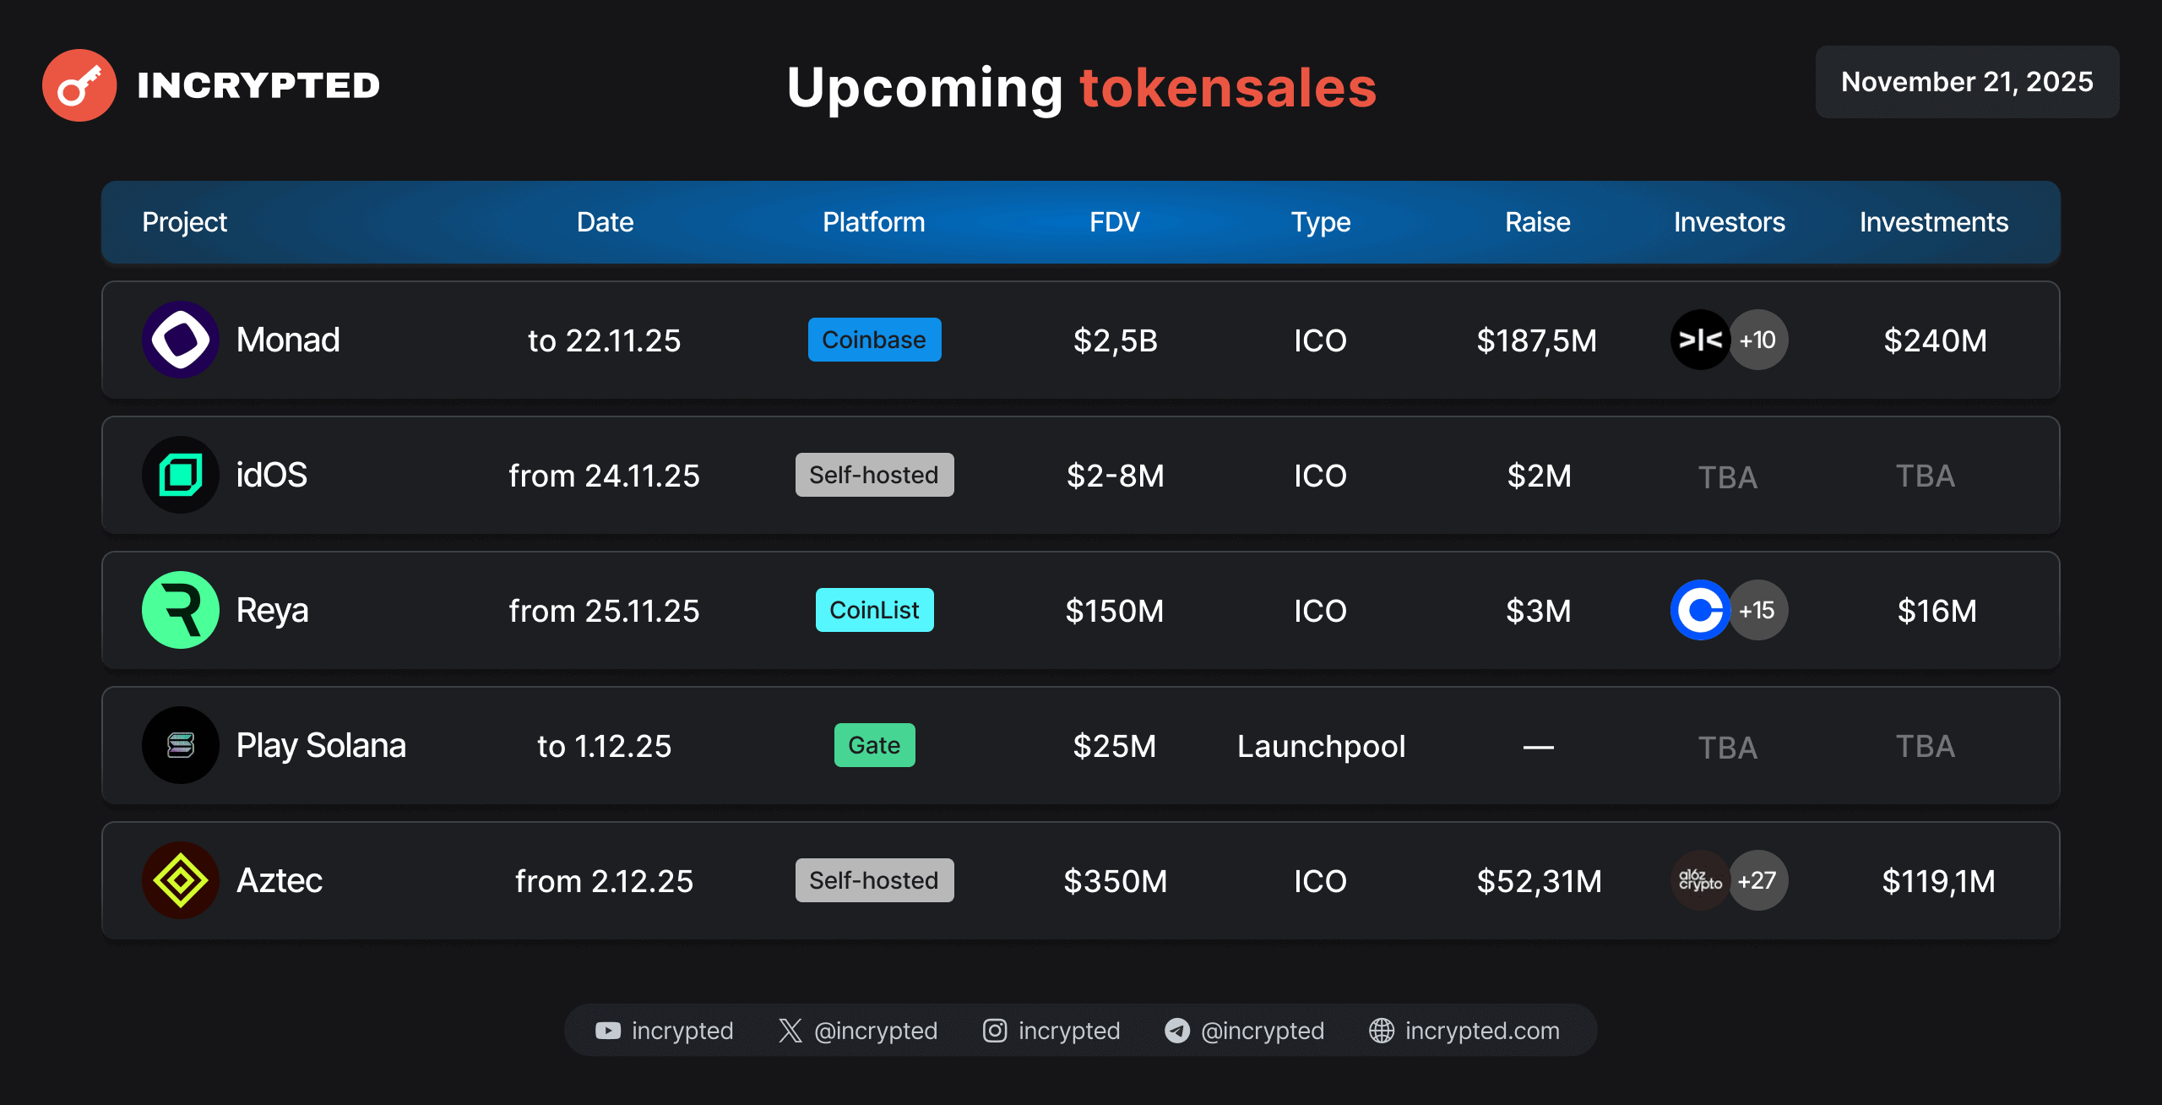
Task: Open the Instagram incrypted link
Action: click(1051, 1031)
